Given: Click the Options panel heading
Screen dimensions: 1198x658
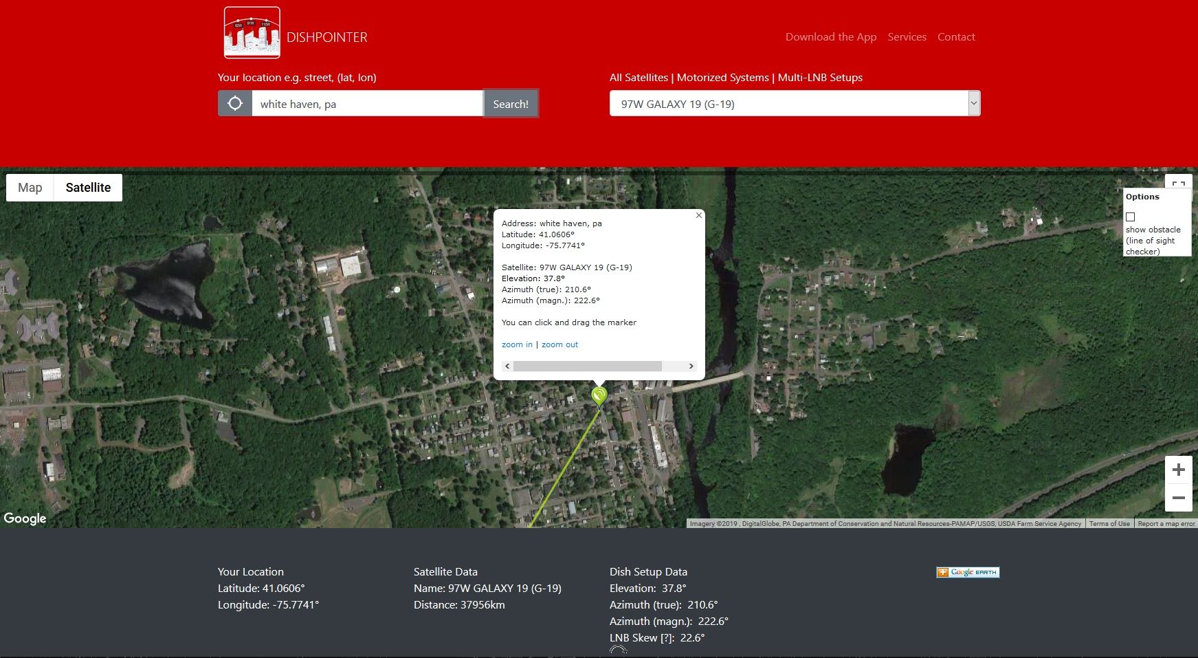Looking at the screenshot, I should click(x=1142, y=197).
